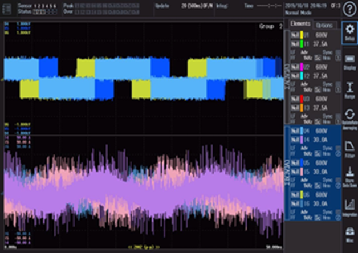Image resolution: width=358 pixels, height=253 pixels.
Task: Click the Group 2 waveform label
Action: (x=271, y=26)
